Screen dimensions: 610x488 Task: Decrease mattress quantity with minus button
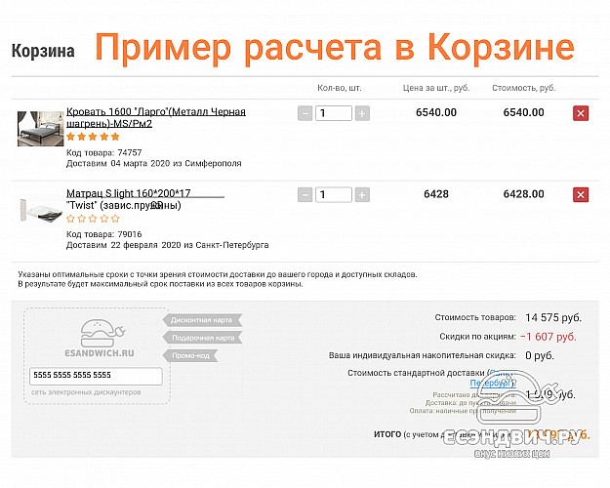305,195
